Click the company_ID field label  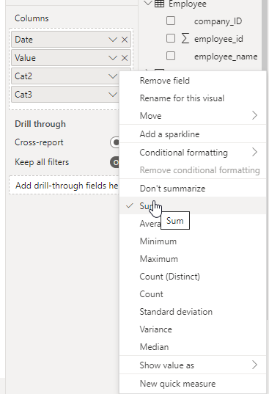point(218,21)
